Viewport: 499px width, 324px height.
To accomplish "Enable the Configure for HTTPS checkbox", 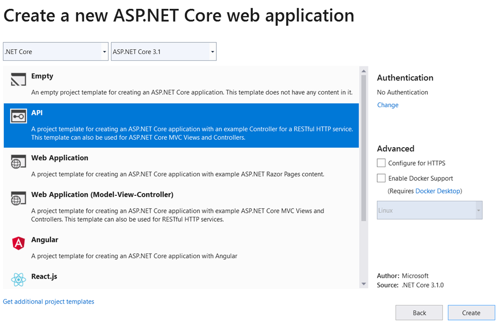I will click(x=381, y=163).
